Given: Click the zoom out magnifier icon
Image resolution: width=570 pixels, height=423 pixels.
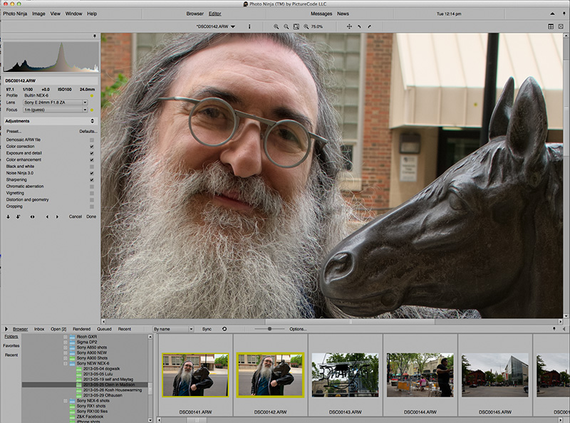Looking at the screenshot, I should tap(286, 26).
